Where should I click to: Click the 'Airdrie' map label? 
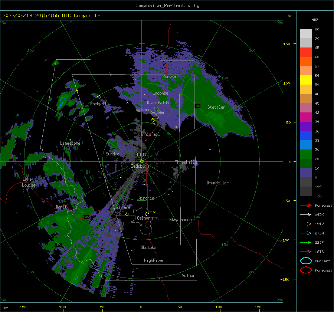[146, 198]
